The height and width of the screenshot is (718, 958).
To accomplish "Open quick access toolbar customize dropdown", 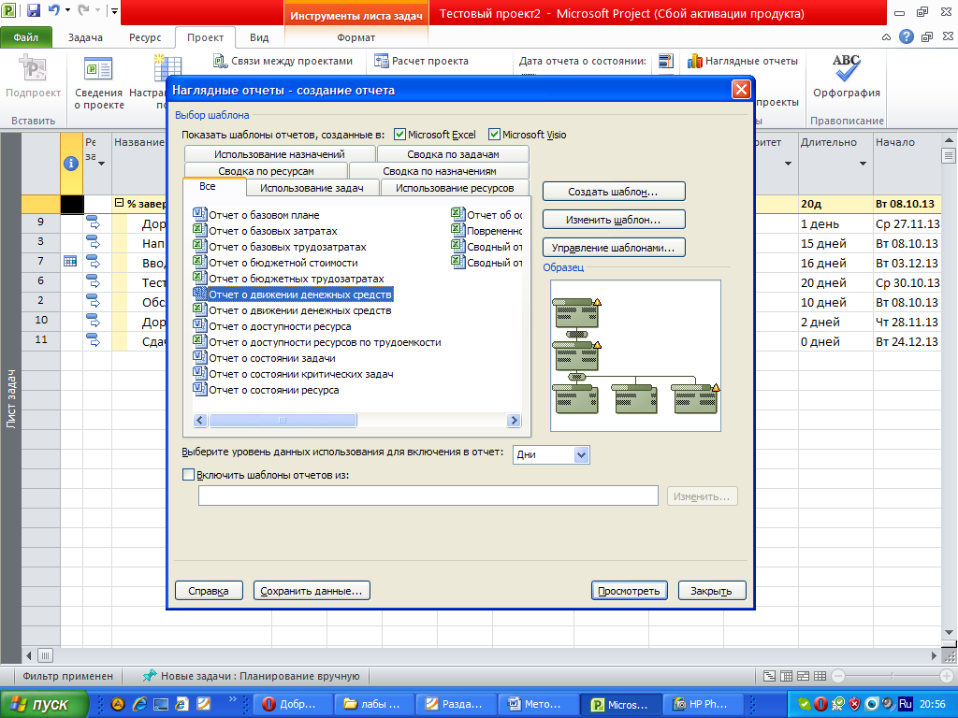I will click(114, 10).
